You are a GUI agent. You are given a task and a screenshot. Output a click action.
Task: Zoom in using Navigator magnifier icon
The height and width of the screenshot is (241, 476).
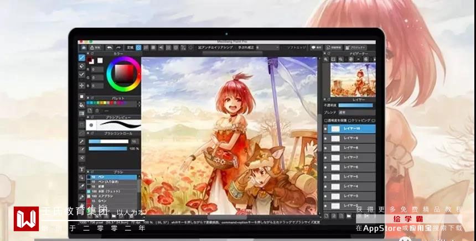(x=326, y=59)
